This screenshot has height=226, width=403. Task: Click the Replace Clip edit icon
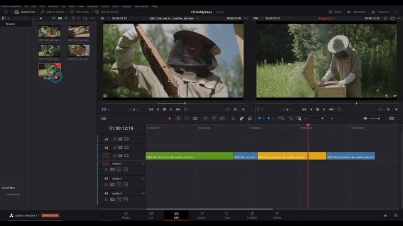(222, 119)
